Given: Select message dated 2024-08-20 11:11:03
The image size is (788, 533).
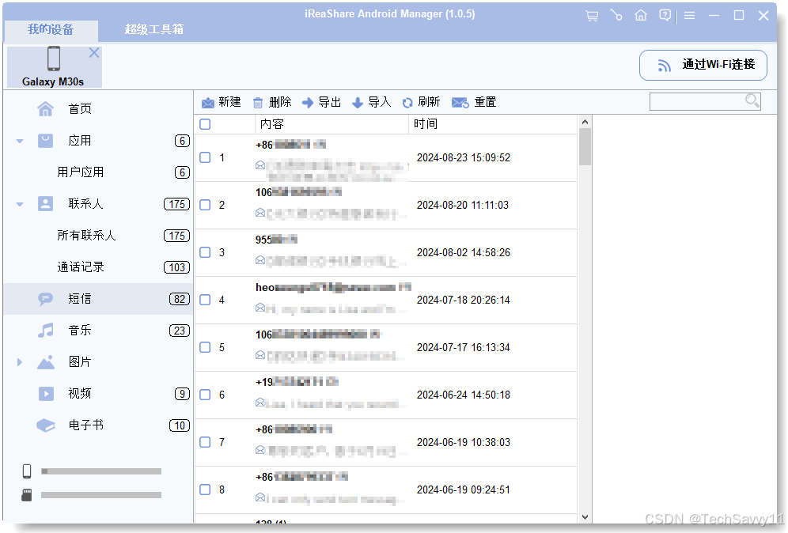Looking at the screenshot, I should (386, 205).
